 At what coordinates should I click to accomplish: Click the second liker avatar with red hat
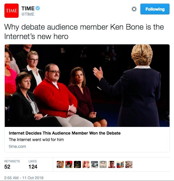pyautogui.click(x=69, y=164)
